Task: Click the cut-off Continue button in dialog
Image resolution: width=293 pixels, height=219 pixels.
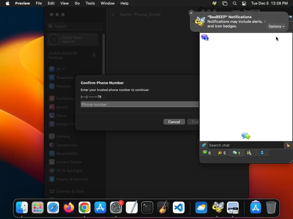Action: [x=193, y=122]
